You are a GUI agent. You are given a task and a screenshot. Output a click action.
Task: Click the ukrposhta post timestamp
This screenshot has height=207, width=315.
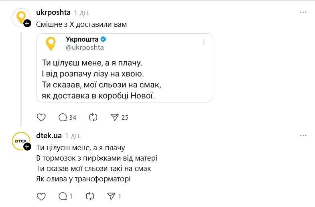[x=82, y=12]
